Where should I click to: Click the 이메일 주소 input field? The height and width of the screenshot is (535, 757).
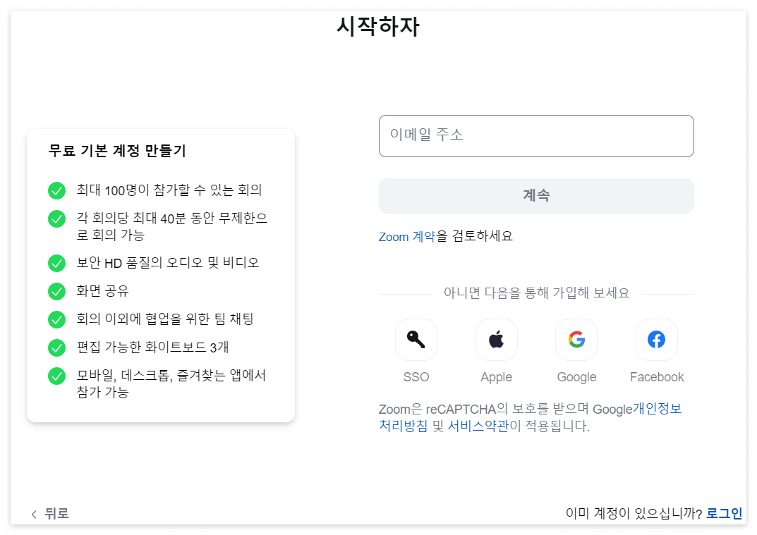point(536,136)
